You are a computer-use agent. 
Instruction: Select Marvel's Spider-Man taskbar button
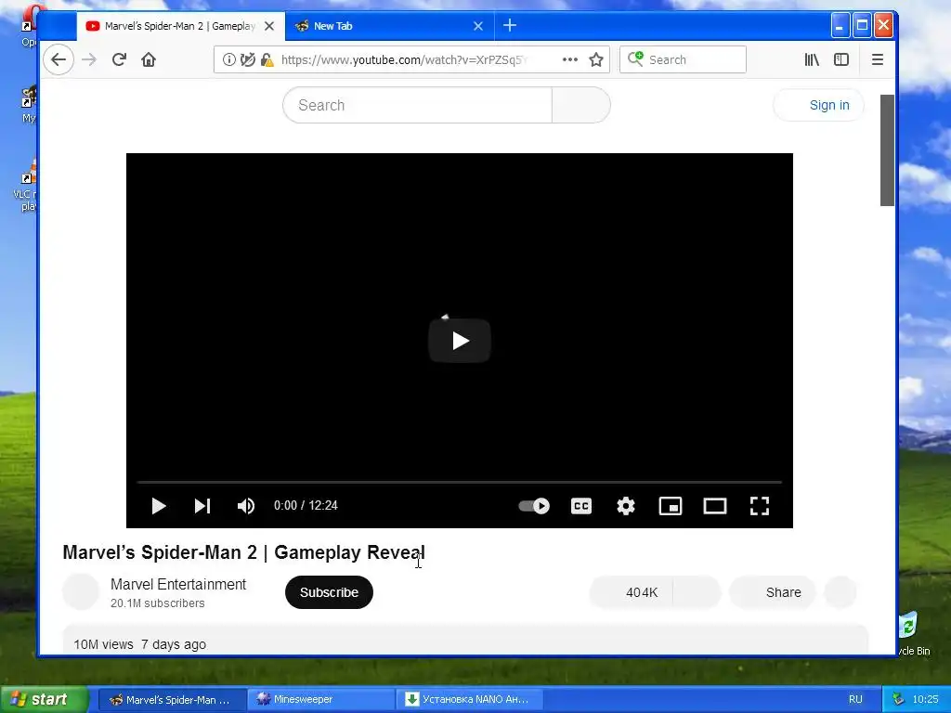172,699
